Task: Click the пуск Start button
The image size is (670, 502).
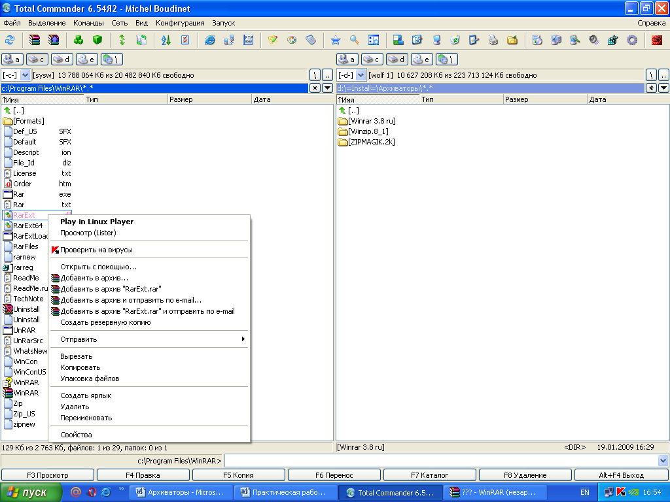Action: tap(31, 492)
